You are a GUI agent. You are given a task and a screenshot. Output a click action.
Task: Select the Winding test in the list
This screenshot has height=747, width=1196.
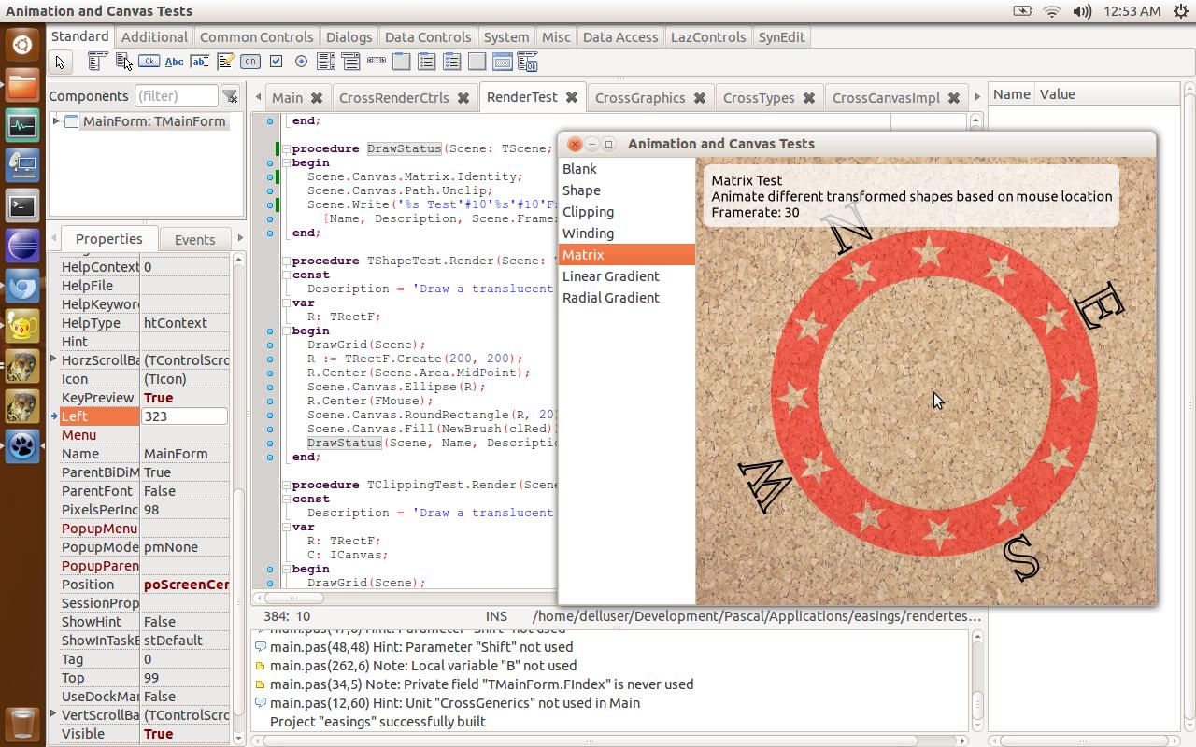(x=627, y=233)
